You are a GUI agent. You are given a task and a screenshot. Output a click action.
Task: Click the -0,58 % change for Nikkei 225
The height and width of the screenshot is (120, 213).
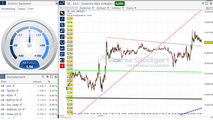point(53,114)
